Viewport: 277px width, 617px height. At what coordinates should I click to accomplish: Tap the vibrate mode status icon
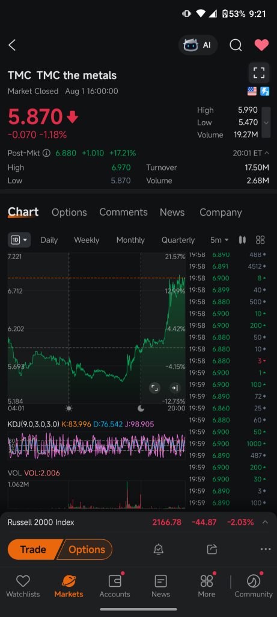[x=186, y=14]
